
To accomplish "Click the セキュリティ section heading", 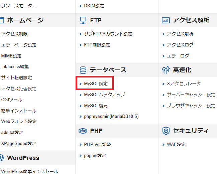I will coord(191,131).
